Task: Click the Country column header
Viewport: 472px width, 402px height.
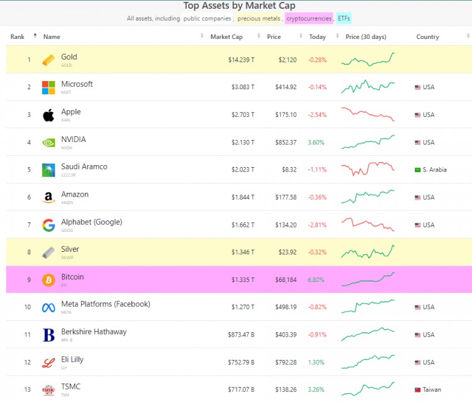Action: click(x=427, y=37)
